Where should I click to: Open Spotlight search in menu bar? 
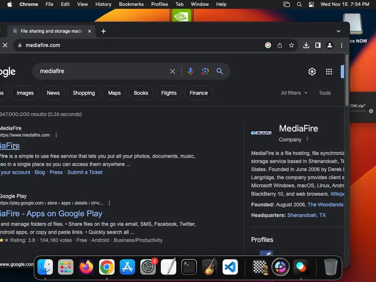(299, 4)
